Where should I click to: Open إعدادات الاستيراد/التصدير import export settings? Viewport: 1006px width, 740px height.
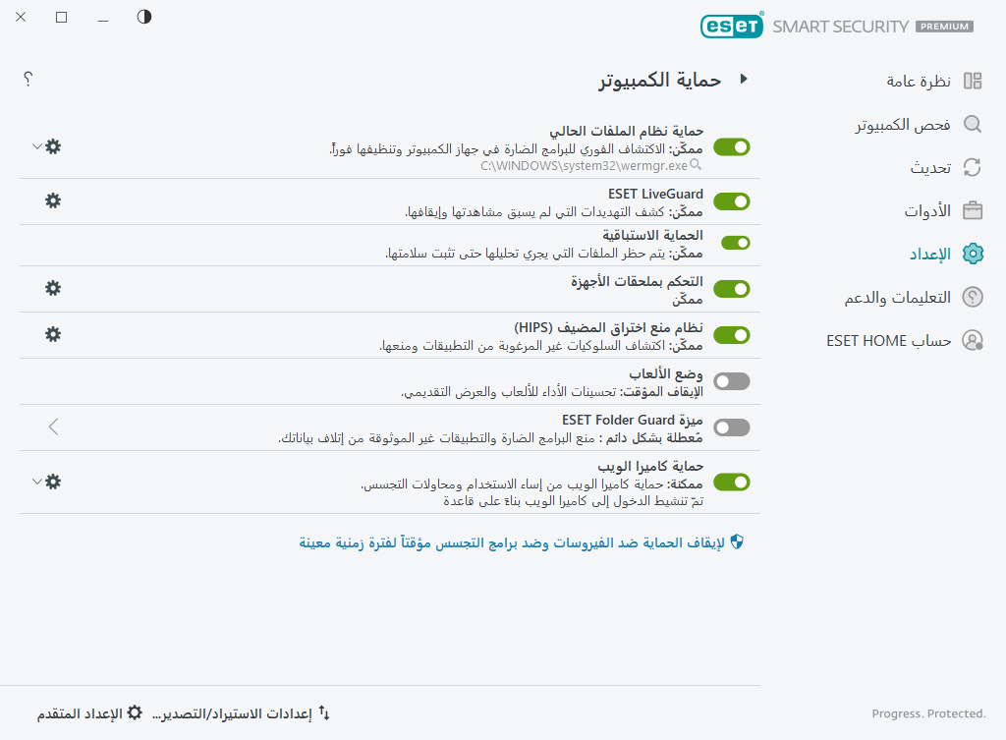[241, 712]
